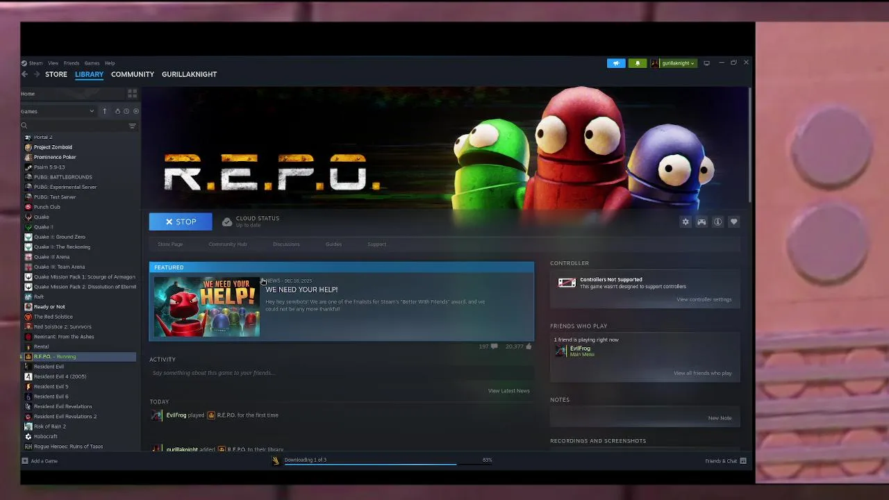The image size is (889, 500).
Task: Open the WE NEED YOUR HELP! featured thumbnail
Action: 207,307
